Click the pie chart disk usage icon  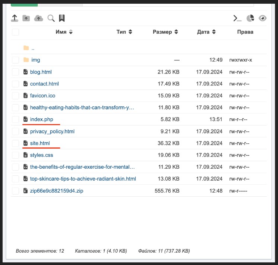pos(250,18)
